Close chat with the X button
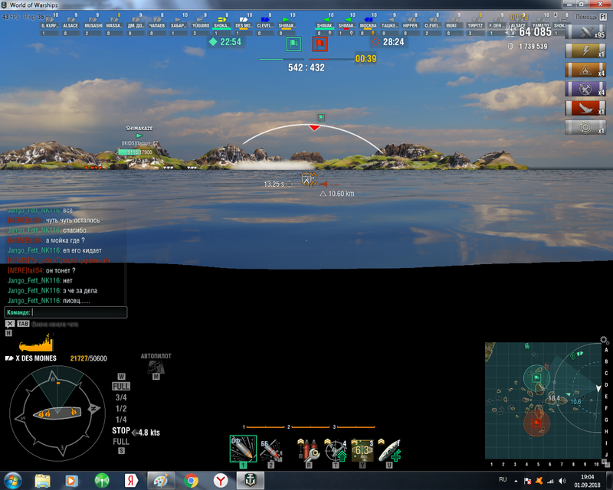This screenshot has height=490, width=613. pyautogui.click(x=9, y=324)
